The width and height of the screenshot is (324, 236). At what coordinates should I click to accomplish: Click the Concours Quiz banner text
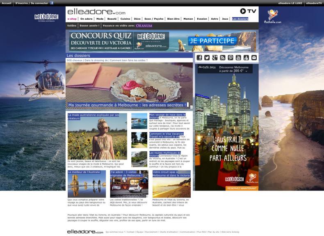101,41
